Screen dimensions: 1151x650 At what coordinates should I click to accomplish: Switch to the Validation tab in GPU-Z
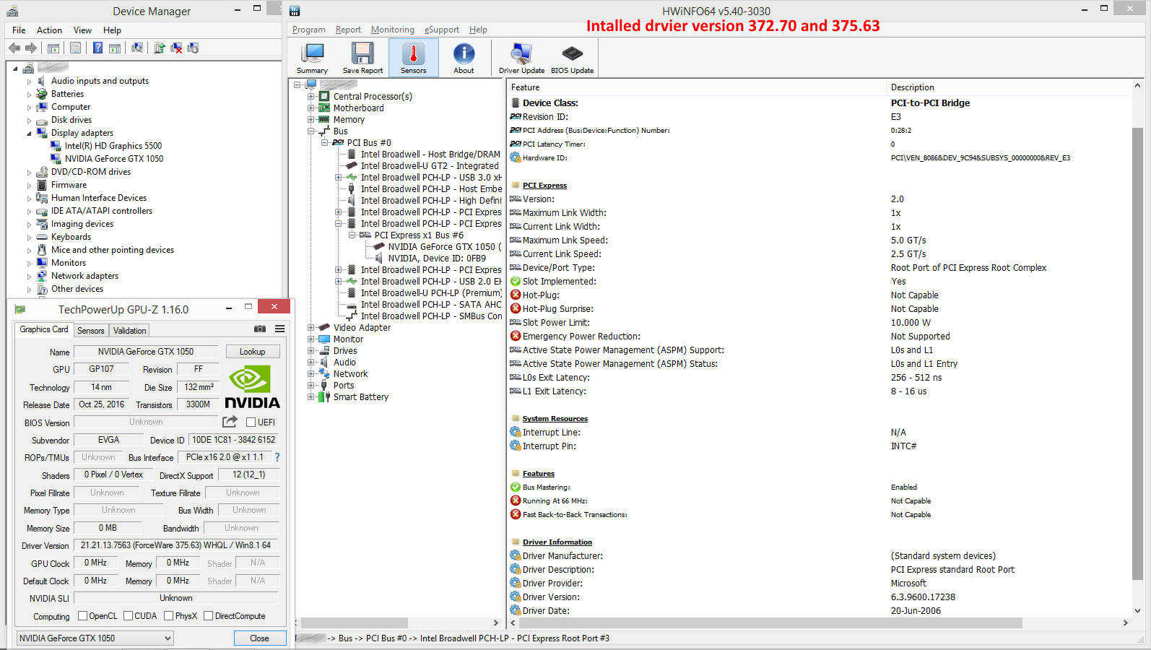(129, 331)
